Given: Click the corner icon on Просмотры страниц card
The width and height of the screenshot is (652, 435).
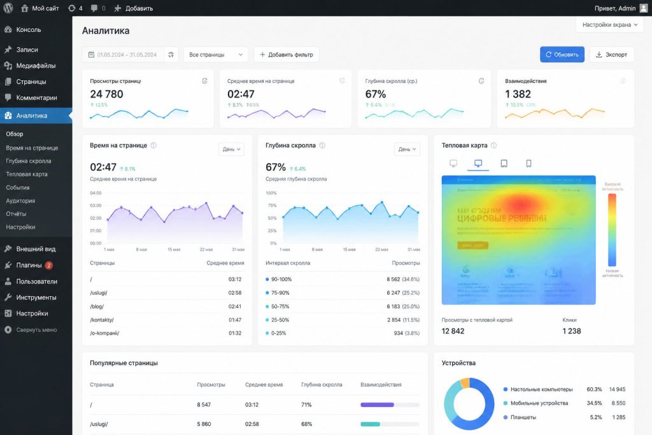Looking at the screenshot, I should pos(204,81).
